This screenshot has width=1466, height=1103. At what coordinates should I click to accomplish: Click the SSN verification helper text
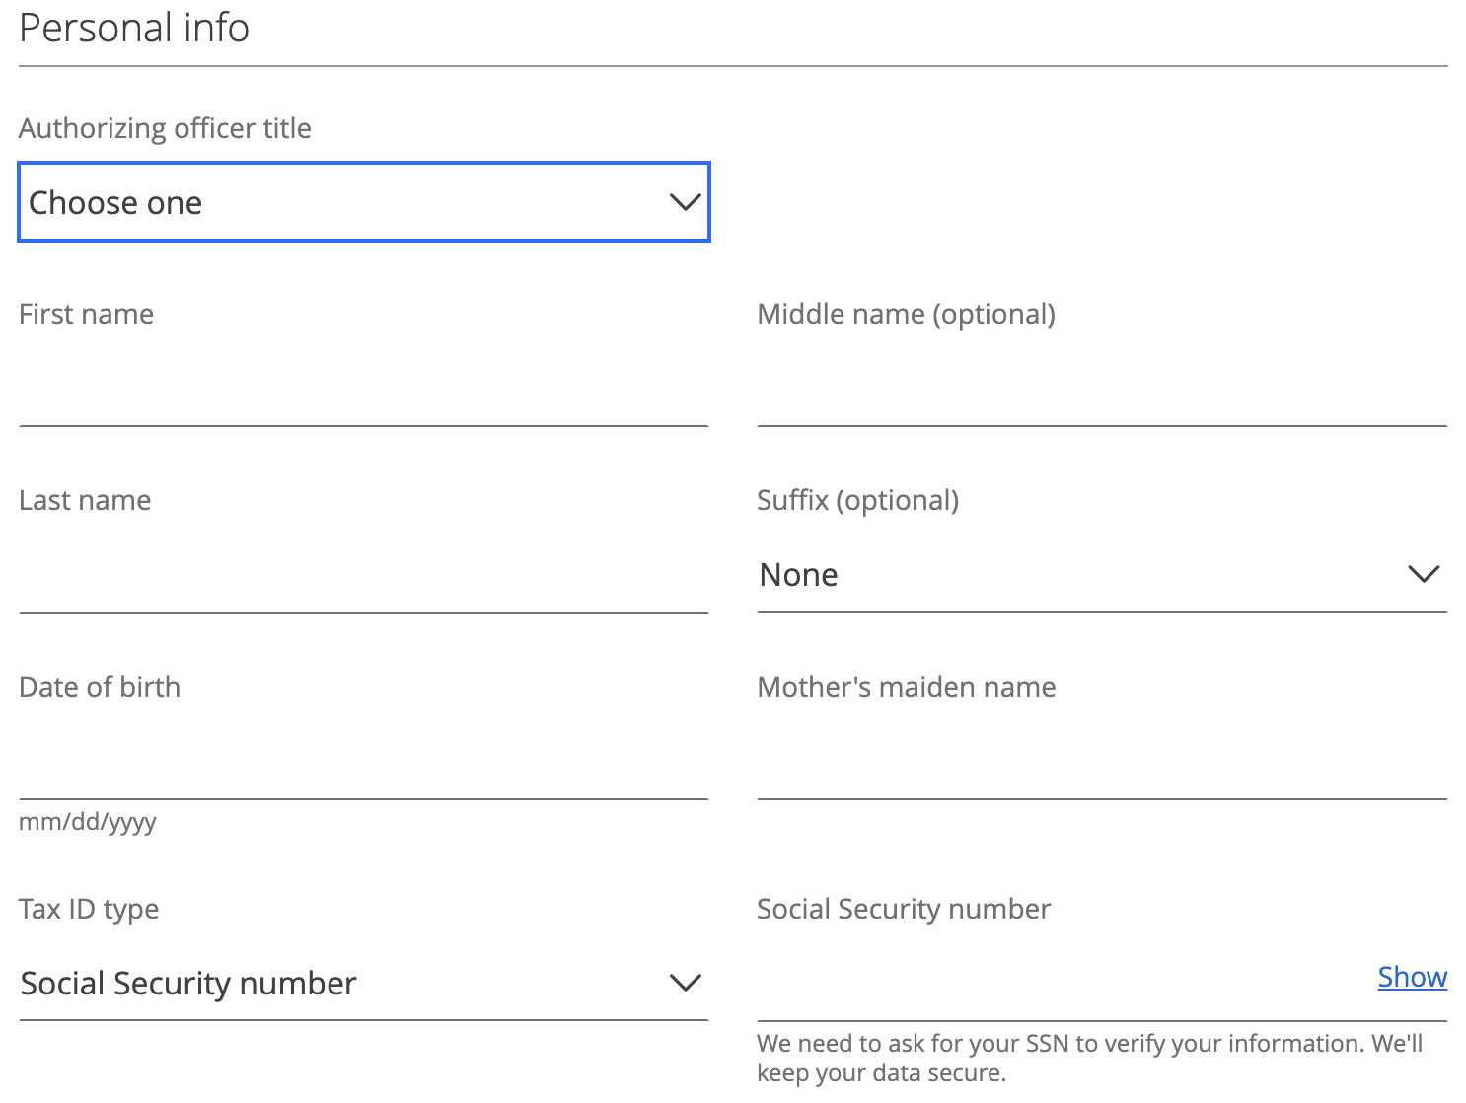coord(1089,1058)
